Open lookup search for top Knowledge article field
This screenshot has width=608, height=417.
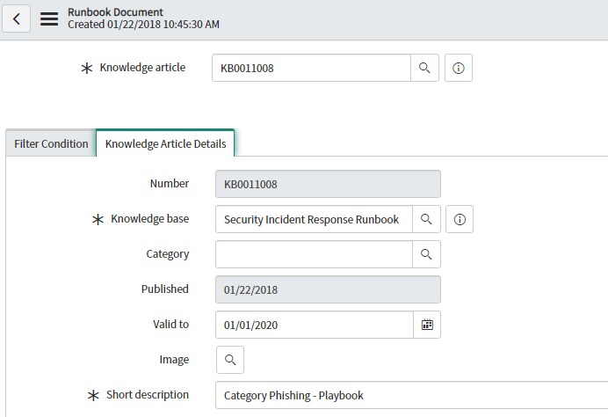424,68
